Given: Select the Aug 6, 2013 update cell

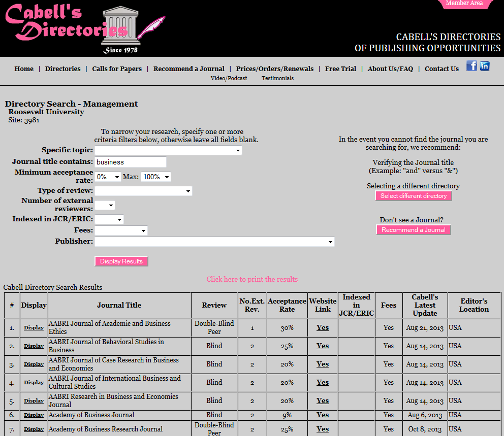Looking at the screenshot, I should tap(425, 415).
